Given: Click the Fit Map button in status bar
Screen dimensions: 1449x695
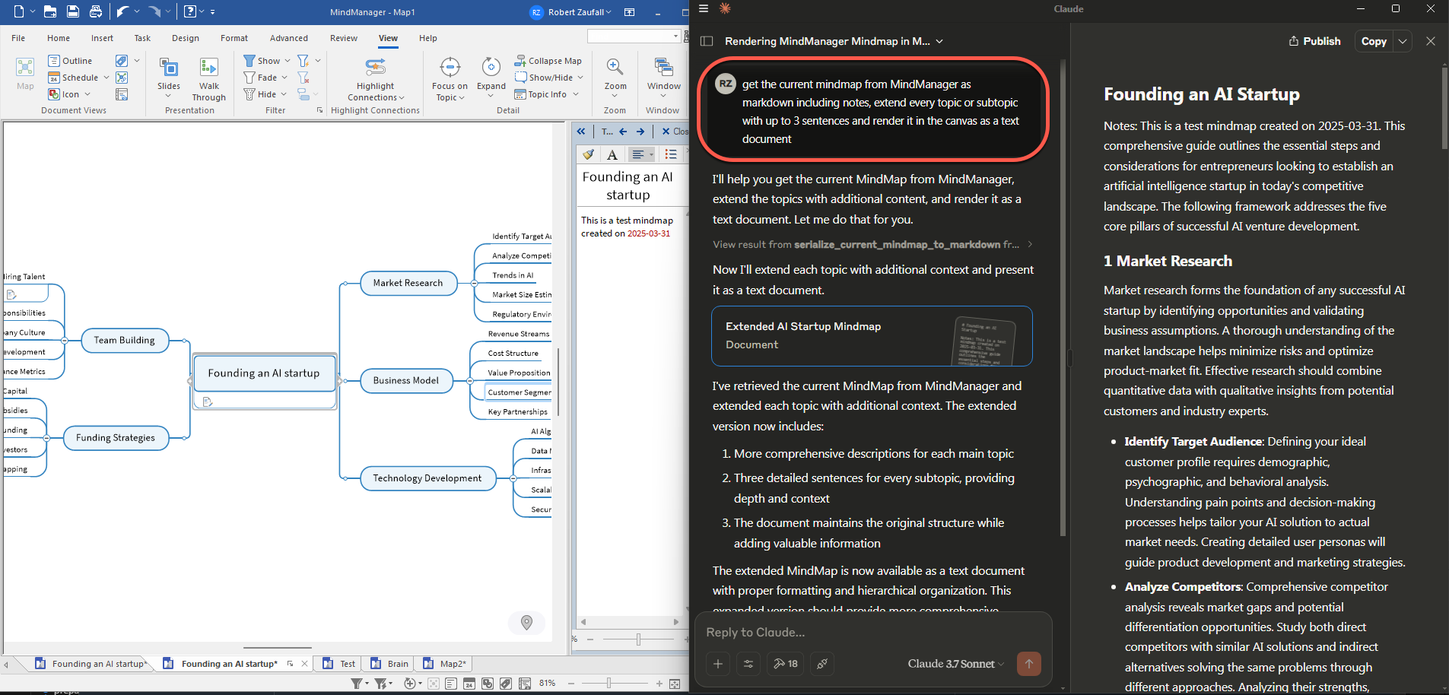Looking at the screenshot, I should [x=675, y=684].
